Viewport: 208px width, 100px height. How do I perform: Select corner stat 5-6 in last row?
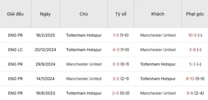click(x=190, y=93)
